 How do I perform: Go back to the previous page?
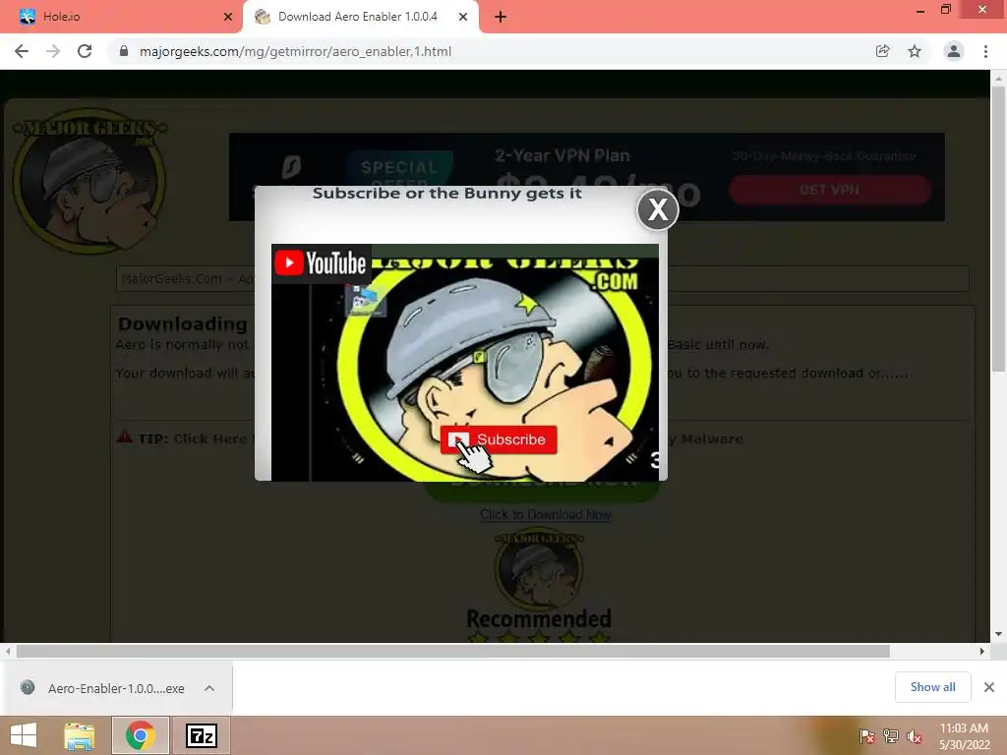[22, 51]
